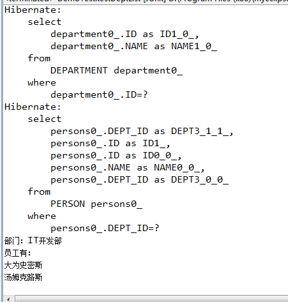
Task: Click the department0_.ID=? condition line
Action: tap(99, 95)
